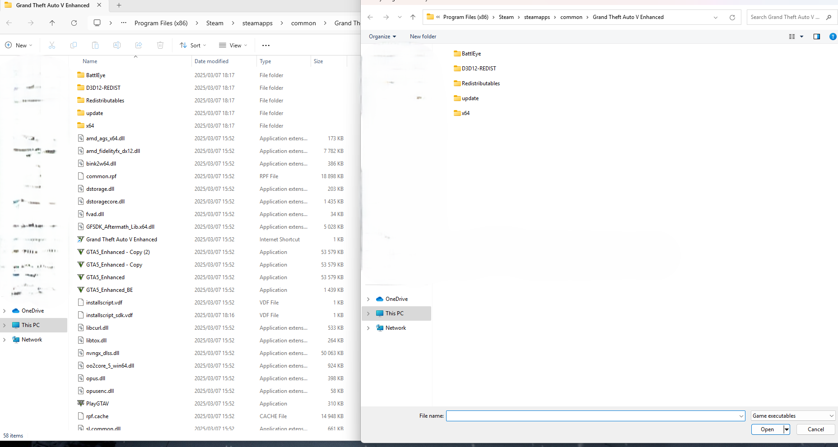This screenshot has height=447, width=838.
Task: Select the x64 folder in the Open dialog
Action: (462, 113)
